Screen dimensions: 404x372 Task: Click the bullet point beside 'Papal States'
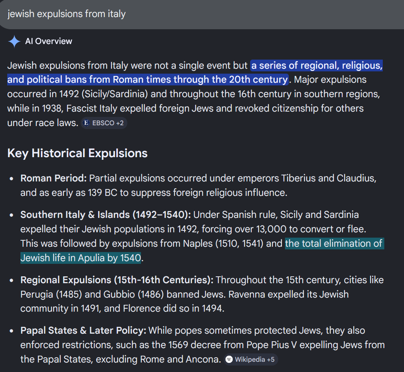pos(11,331)
